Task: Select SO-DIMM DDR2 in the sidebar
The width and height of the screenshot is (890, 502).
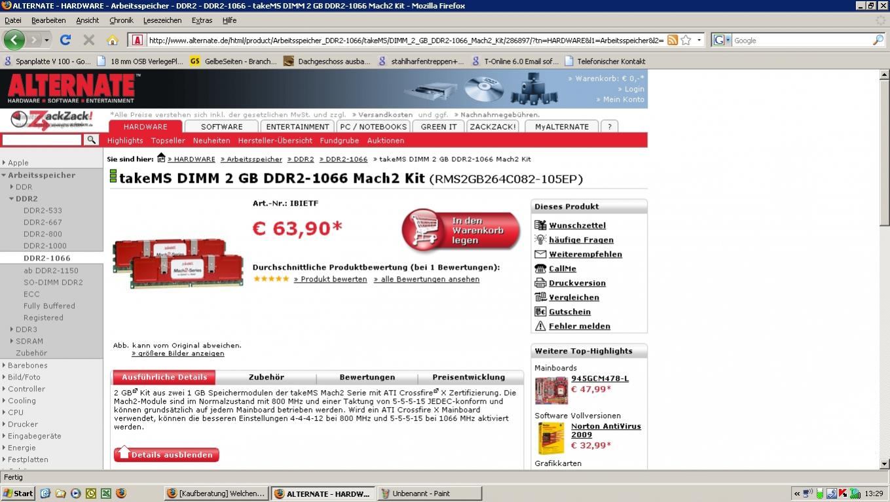Action: (x=53, y=282)
